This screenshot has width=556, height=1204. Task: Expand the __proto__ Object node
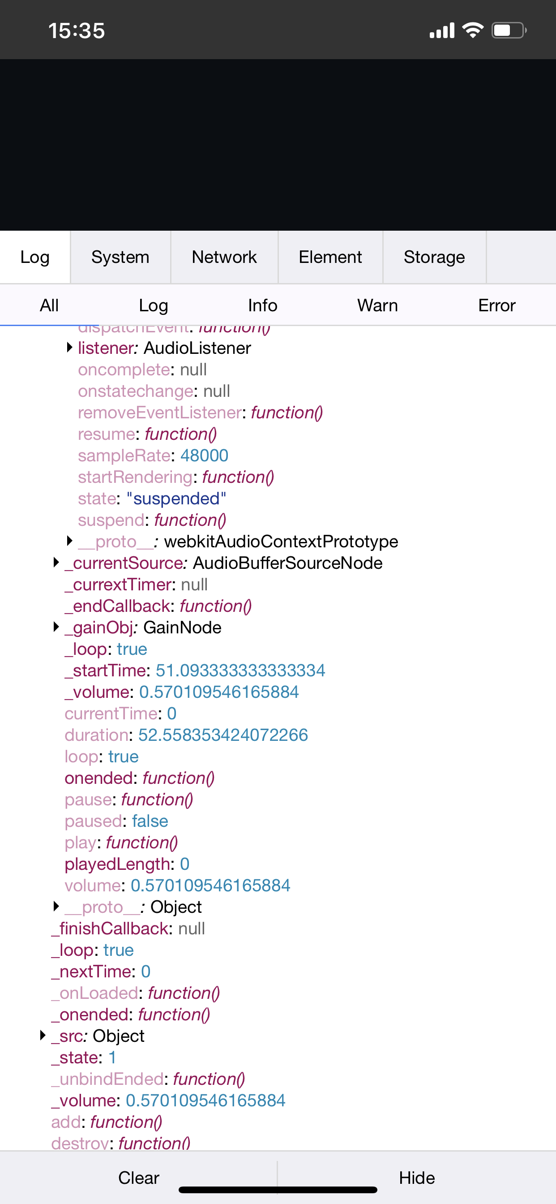point(56,907)
